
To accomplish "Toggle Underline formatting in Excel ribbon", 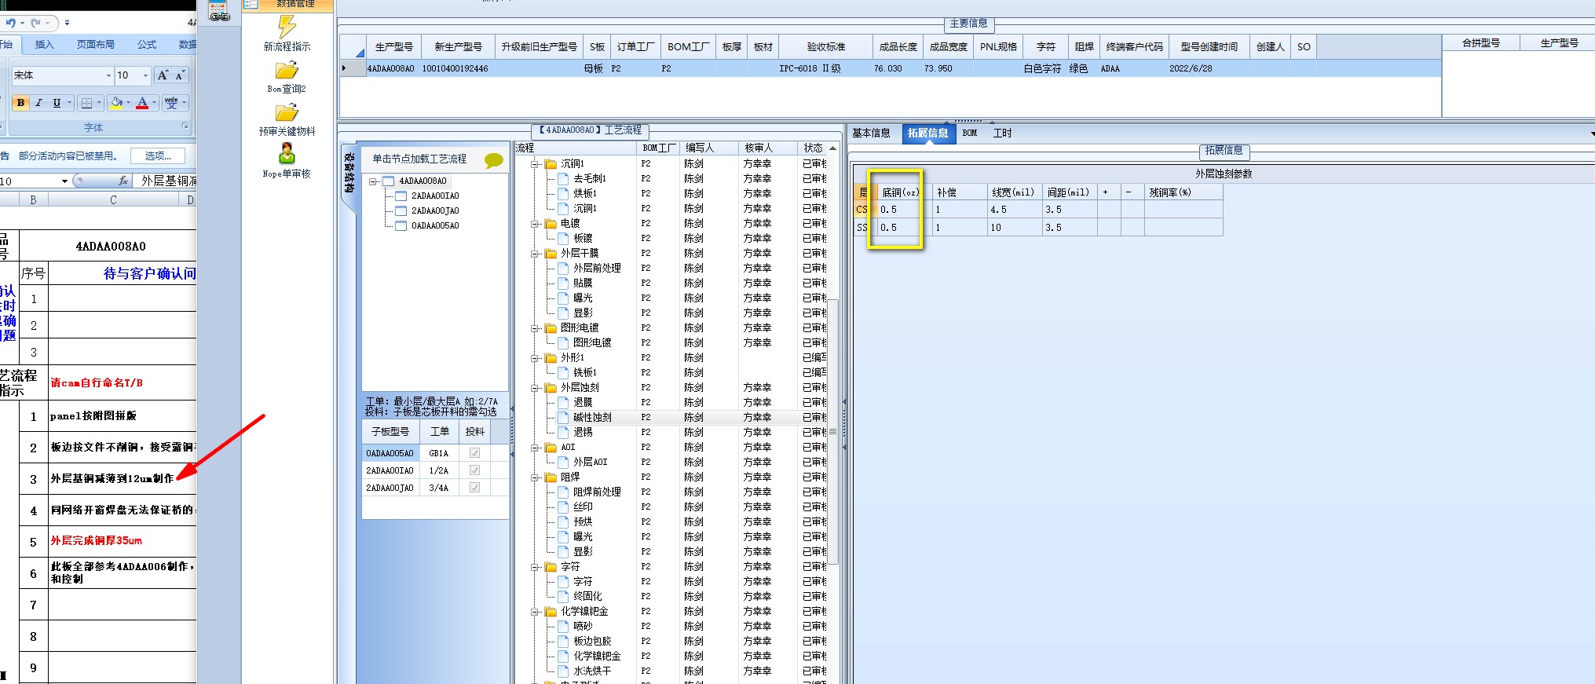I will tap(57, 102).
